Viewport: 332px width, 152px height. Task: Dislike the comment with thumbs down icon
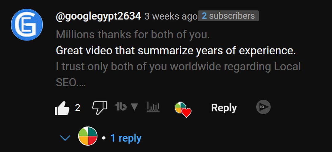[100, 108]
